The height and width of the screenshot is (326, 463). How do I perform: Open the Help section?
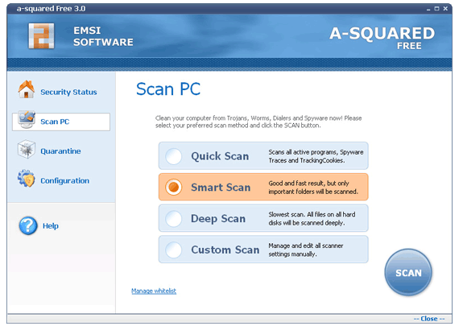point(51,226)
